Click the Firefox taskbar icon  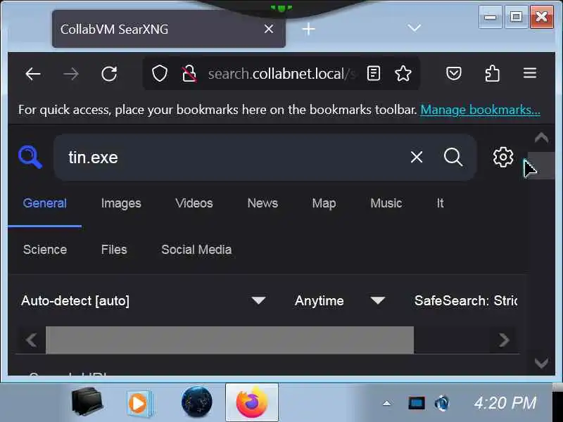[252, 402]
